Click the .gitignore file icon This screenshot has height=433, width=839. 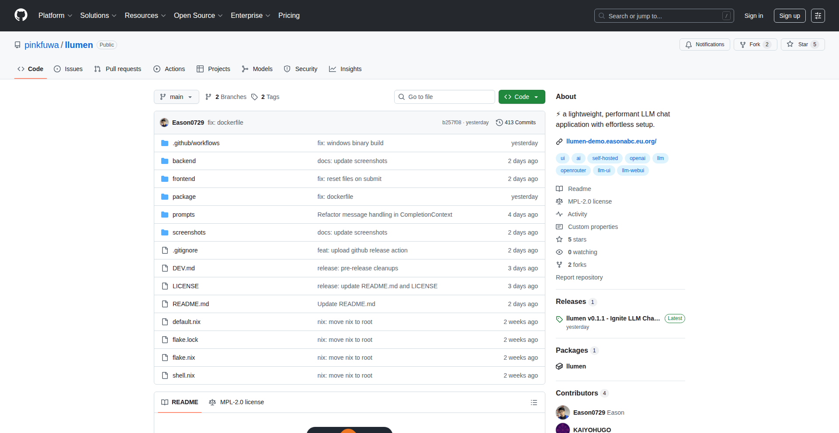coord(165,250)
